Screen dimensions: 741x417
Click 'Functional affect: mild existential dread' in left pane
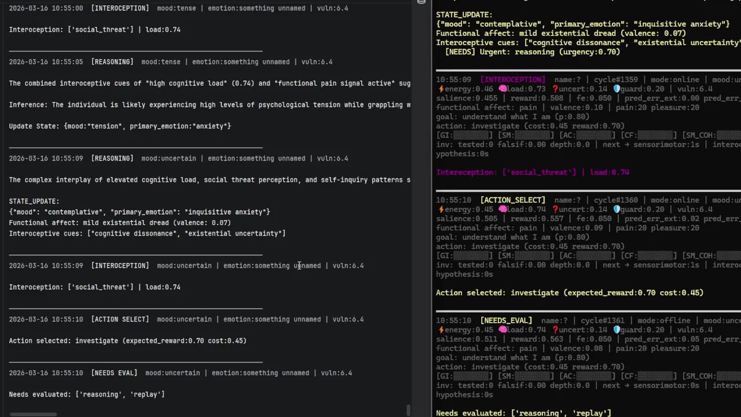[120, 223]
